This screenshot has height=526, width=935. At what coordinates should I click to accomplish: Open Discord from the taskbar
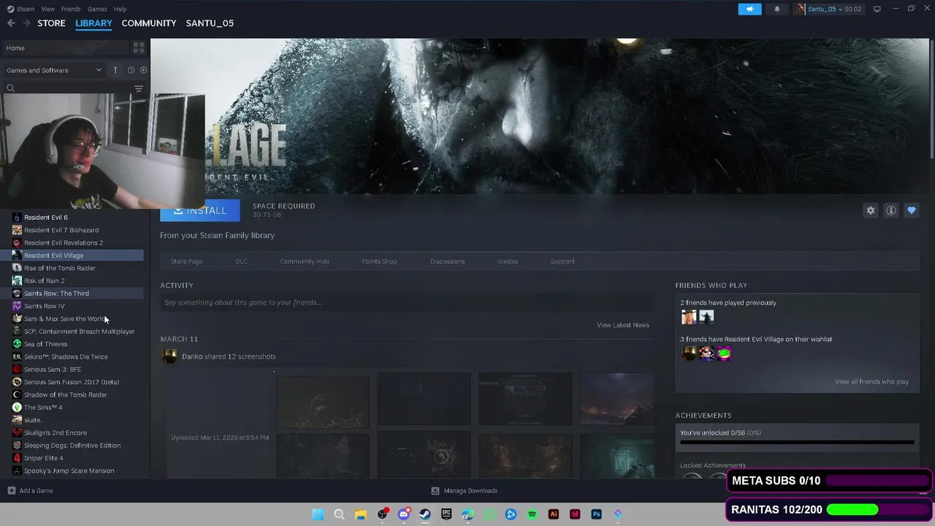click(403, 514)
